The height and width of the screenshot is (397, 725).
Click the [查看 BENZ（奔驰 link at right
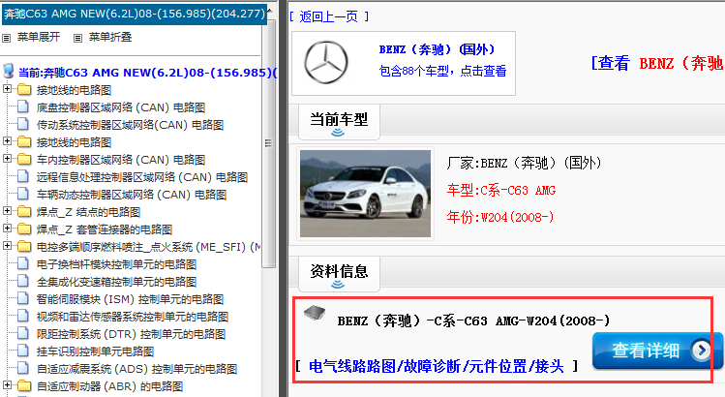pyautogui.click(x=657, y=63)
